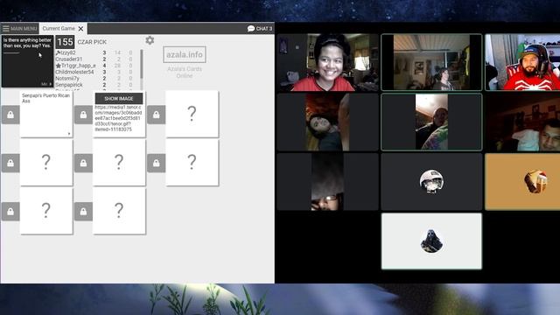Viewport: 560px width, 315px height.
Task: Pick the unrevealed question-mark card in top row
Action: pyautogui.click(x=192, y=114)
